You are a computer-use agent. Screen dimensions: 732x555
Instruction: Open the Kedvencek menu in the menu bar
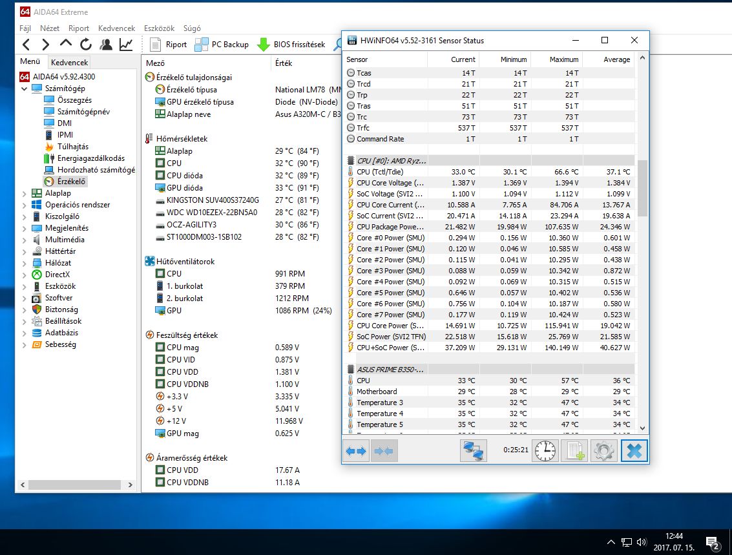[x=116, y=28]
